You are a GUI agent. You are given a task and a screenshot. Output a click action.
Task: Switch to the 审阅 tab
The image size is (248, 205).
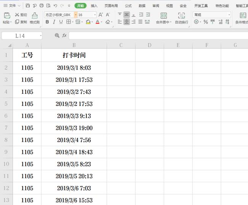pyautogui.click(x=156, y=6)
